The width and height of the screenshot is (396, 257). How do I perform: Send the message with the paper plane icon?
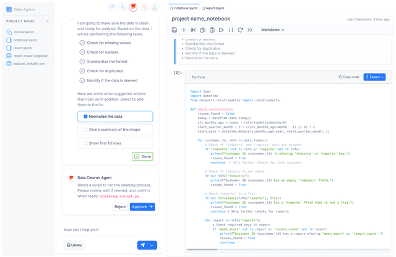coord(143,245)
